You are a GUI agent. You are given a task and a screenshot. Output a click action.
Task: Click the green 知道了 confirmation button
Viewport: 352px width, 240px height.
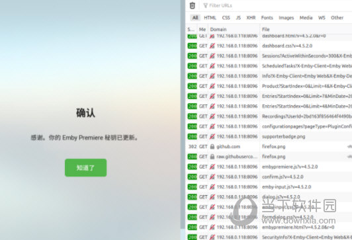click(x=86, y=167)
